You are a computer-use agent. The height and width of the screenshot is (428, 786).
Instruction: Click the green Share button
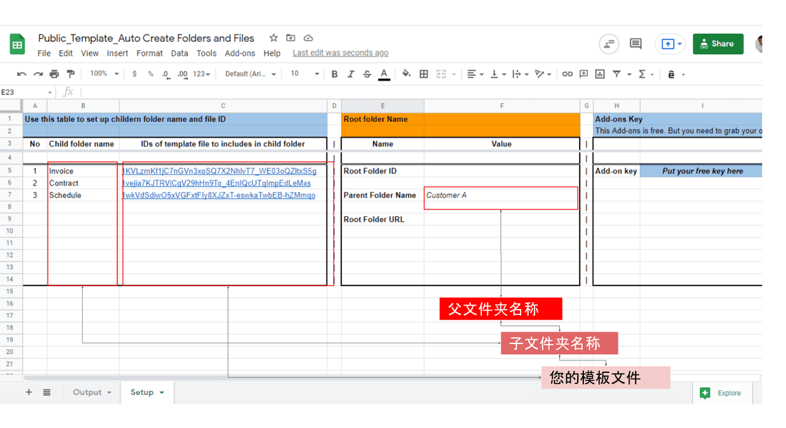coord(718,44)
